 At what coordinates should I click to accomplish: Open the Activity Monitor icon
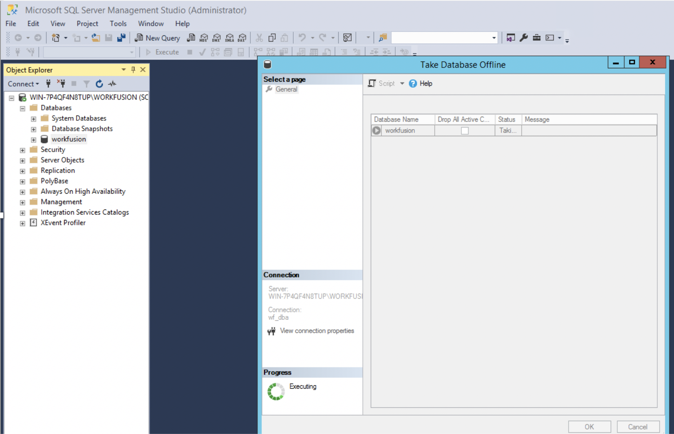pyautogui.click(x=347, y=38)
